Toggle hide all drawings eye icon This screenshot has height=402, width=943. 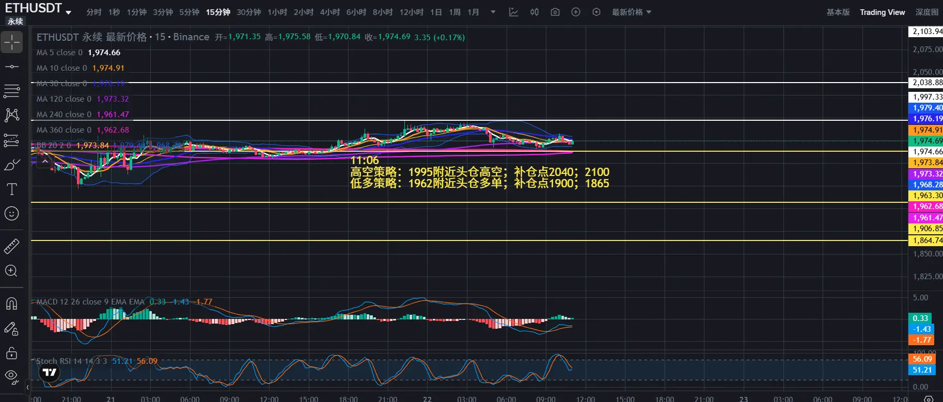tap(11, 377)
